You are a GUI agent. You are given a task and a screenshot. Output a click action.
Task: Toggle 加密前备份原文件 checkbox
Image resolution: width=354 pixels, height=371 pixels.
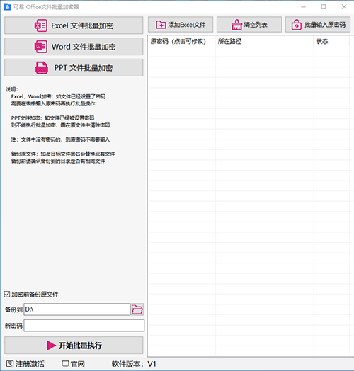point(7,294)
